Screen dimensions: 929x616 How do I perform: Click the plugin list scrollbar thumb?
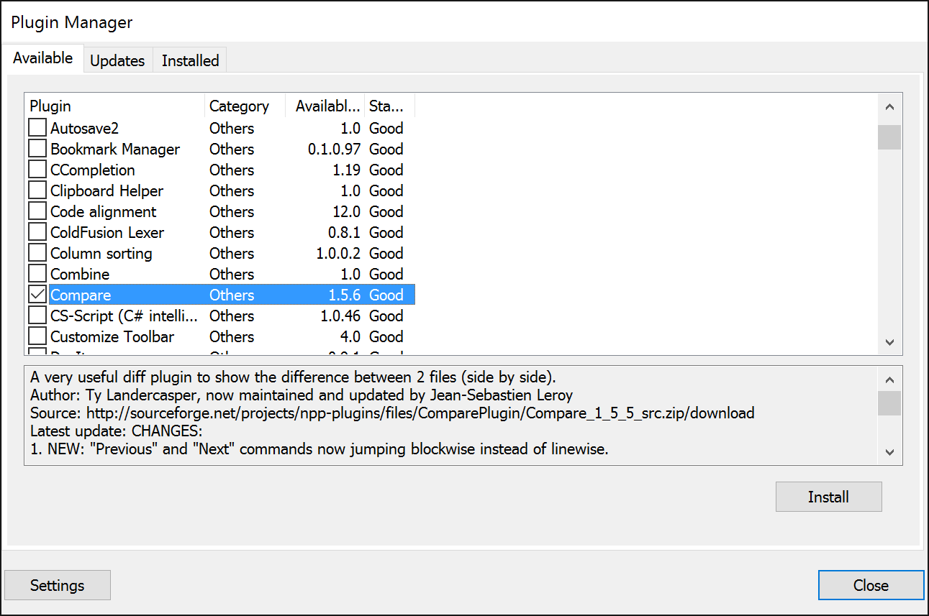click(889, 137)
